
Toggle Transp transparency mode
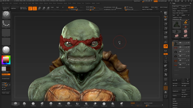pyautogui.click(x=166, y=83)
